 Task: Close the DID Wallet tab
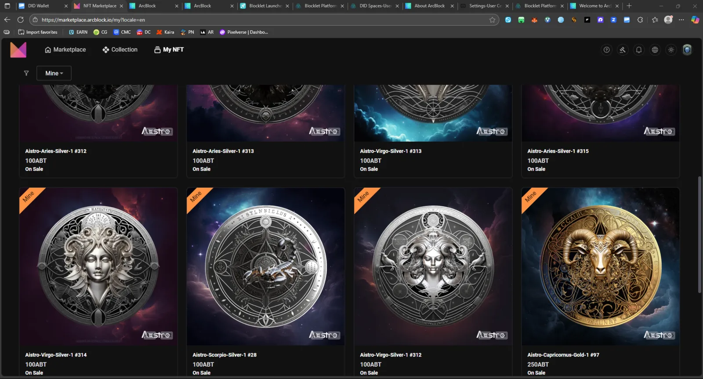tap(66, 6)
